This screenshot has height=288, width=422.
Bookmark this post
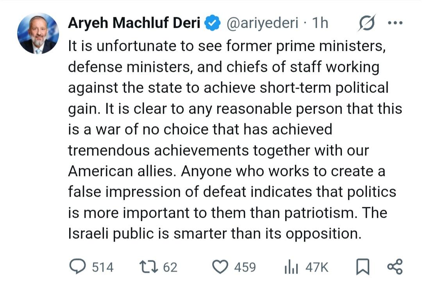pos(363,267)
